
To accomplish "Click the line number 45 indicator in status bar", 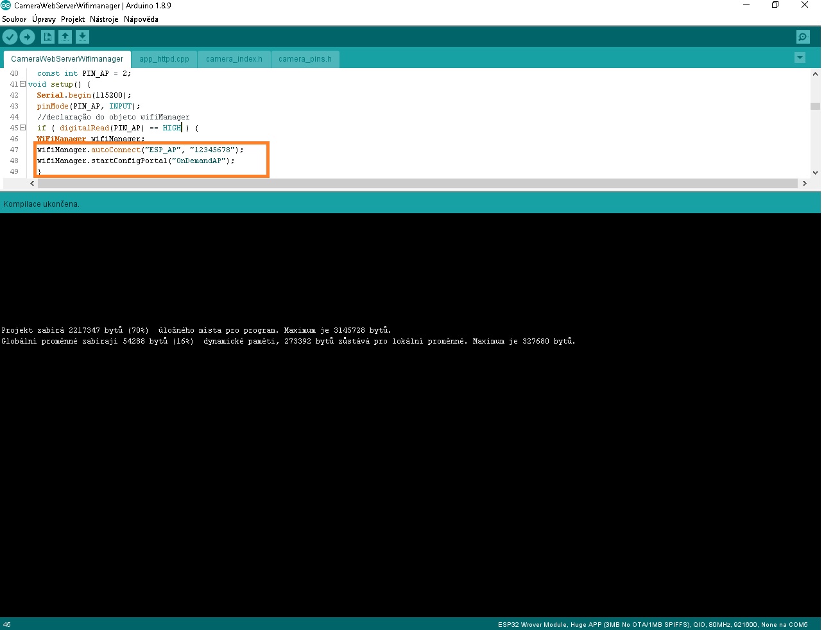I will 7,624.
